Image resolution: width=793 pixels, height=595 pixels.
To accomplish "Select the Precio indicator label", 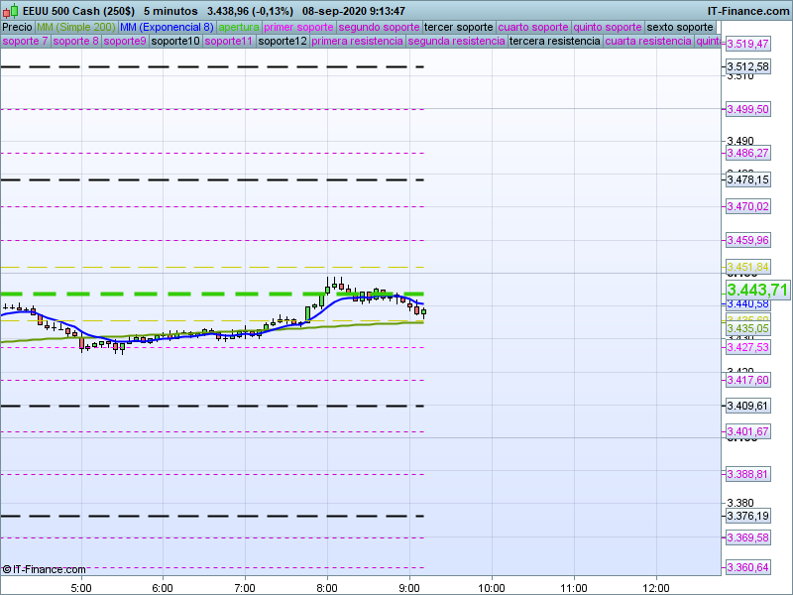I will (17, 28).
